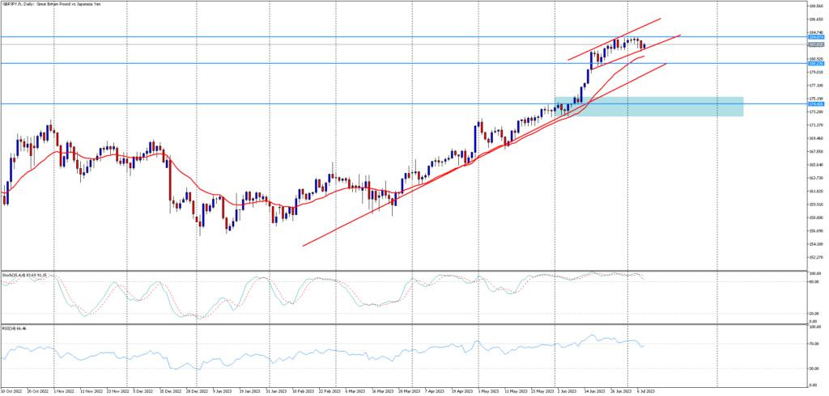829x396 pixels.
Task: Click the 10 Oct 2022 date label
Action: click(13, 391)
